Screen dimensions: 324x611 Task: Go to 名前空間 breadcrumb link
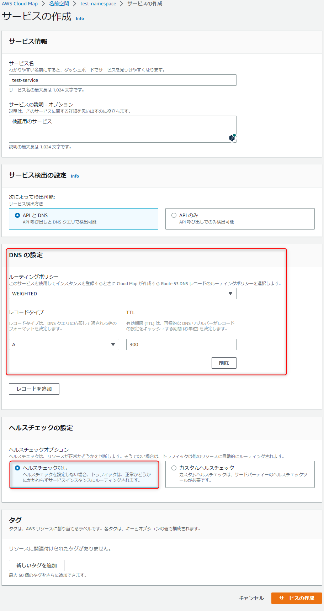[59, 4]
